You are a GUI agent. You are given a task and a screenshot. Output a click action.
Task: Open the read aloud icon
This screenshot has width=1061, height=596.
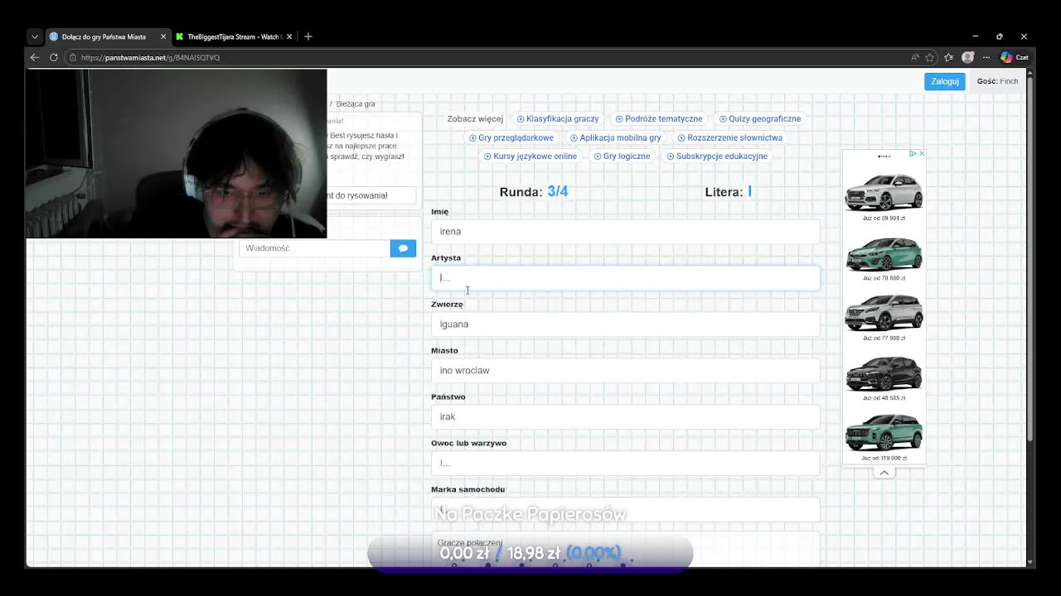click(915, 57)
